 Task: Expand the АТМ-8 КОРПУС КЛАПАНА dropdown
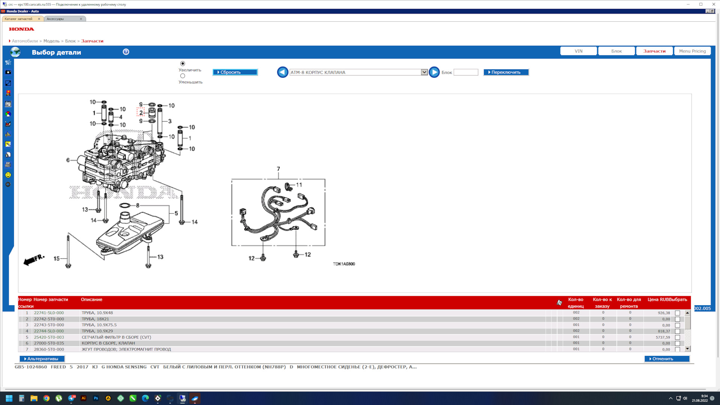tap(424, 72)
